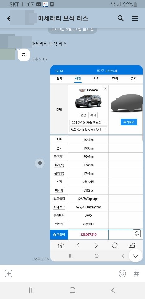The width and height of the screenshot is (145, 299).
Task: Switch to the 요약 tab
Action: tap(59, 78)
